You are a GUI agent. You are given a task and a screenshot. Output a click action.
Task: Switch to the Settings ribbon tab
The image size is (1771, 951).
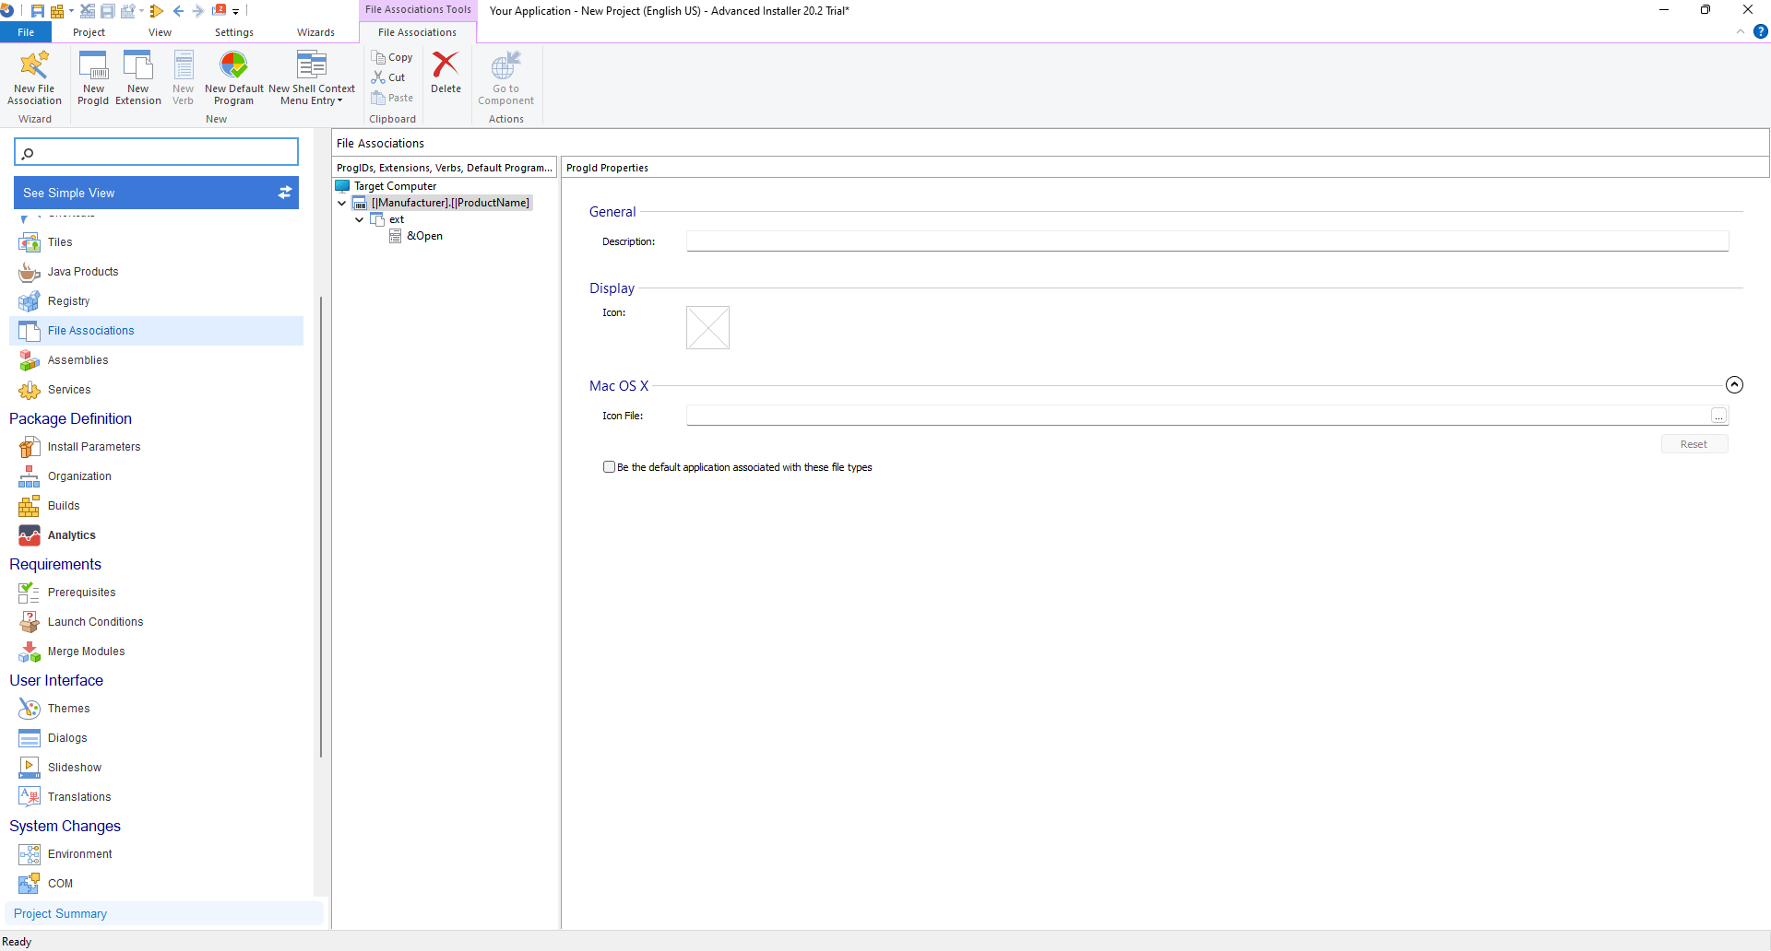pos(234,32)
